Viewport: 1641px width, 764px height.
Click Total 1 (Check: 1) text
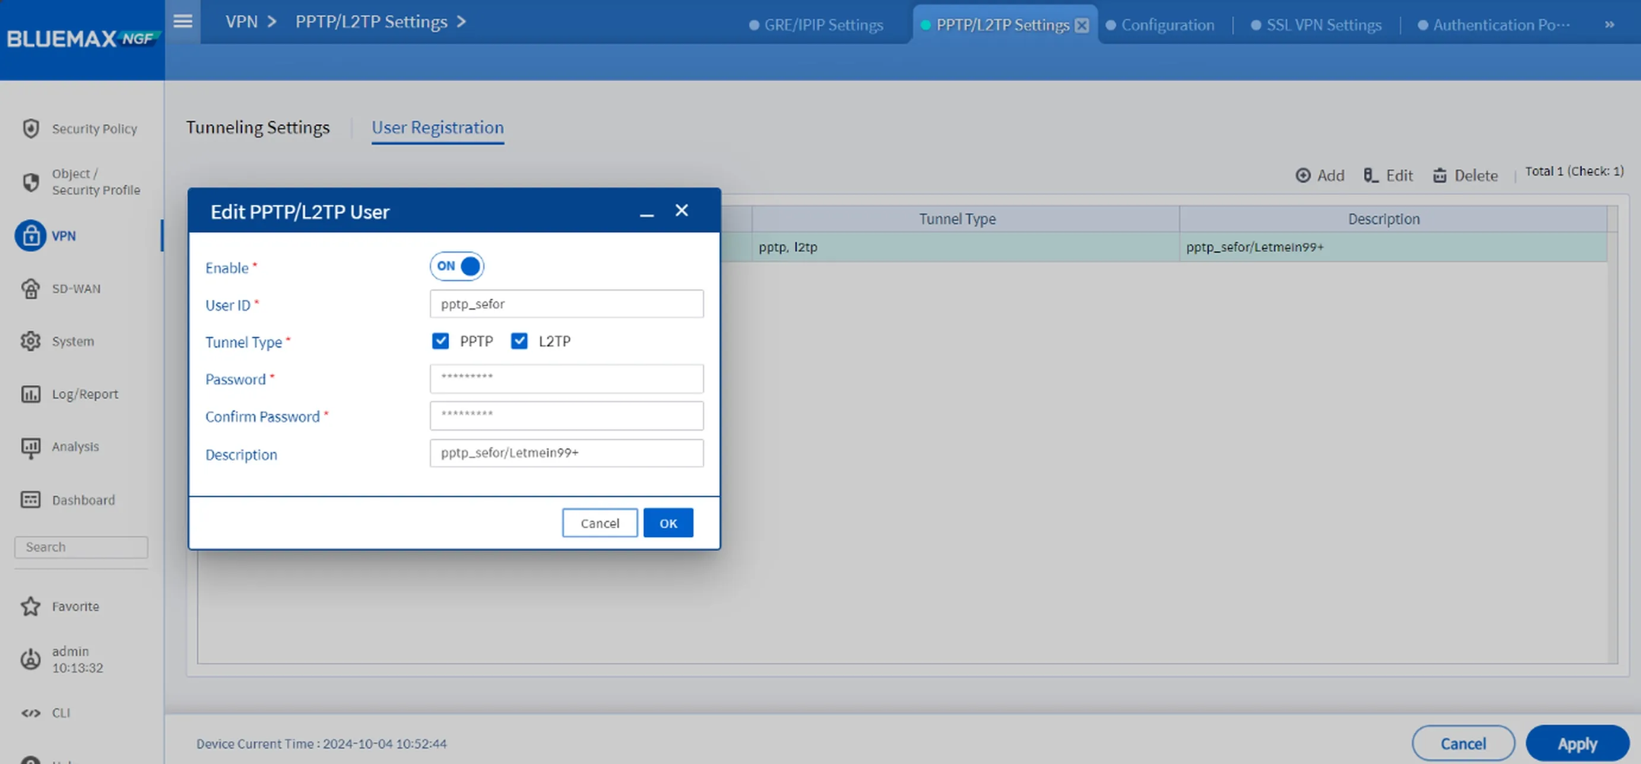tap(1574, 171)
